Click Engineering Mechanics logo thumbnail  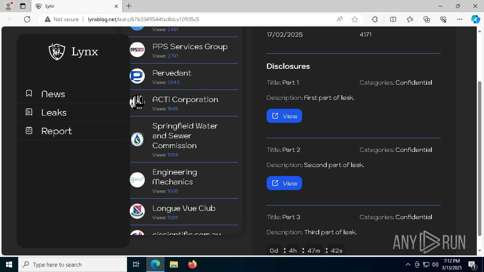(137, 180)
